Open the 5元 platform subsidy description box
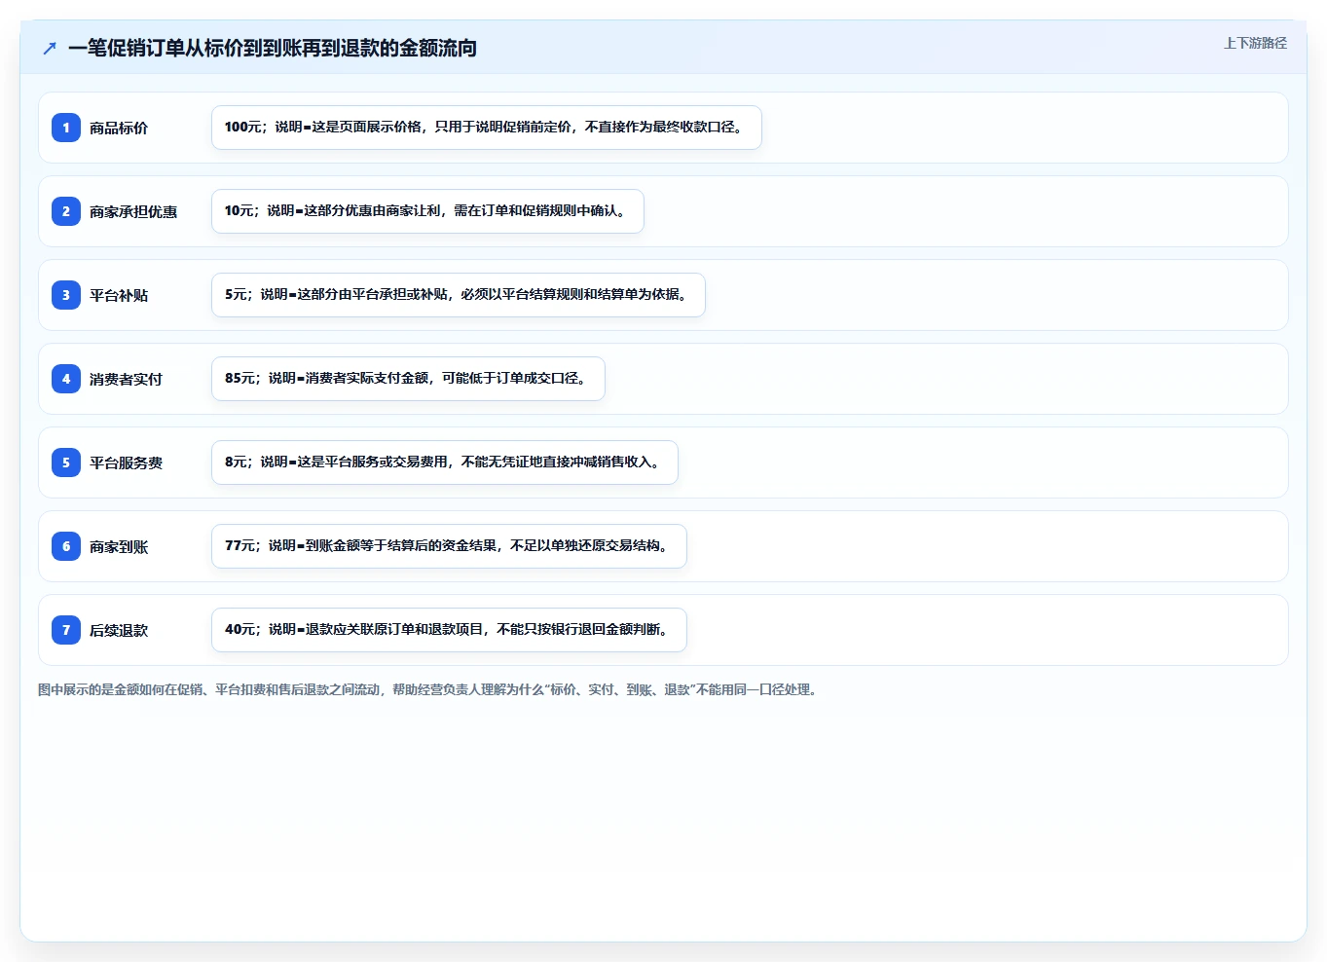 click(459, 295)
